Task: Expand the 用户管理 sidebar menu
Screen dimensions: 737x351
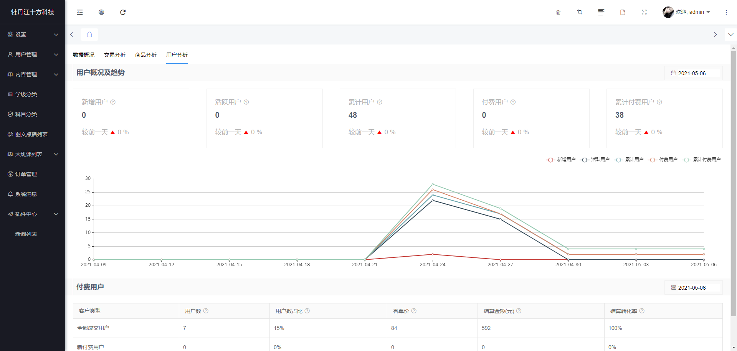Action: pyautogui.click(x=33, y=54)
